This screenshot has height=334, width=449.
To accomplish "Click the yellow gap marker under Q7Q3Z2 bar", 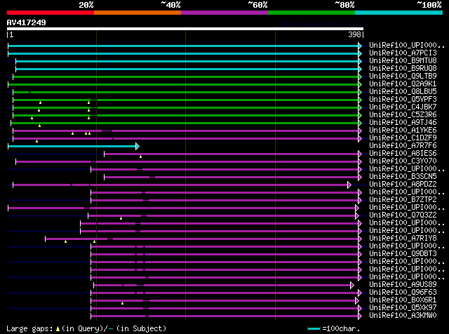I will 121,218.
